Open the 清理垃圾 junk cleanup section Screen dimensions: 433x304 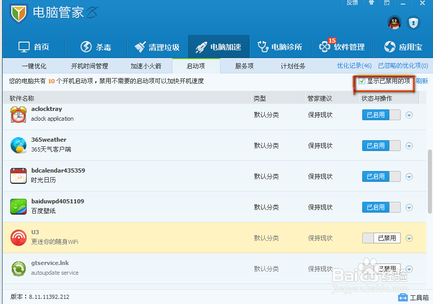click(x=157, y=47)
